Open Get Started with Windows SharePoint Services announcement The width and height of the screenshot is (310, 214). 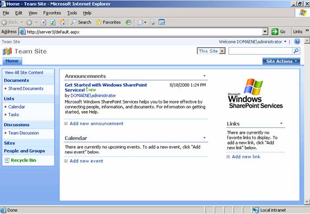tap(106, 88)
